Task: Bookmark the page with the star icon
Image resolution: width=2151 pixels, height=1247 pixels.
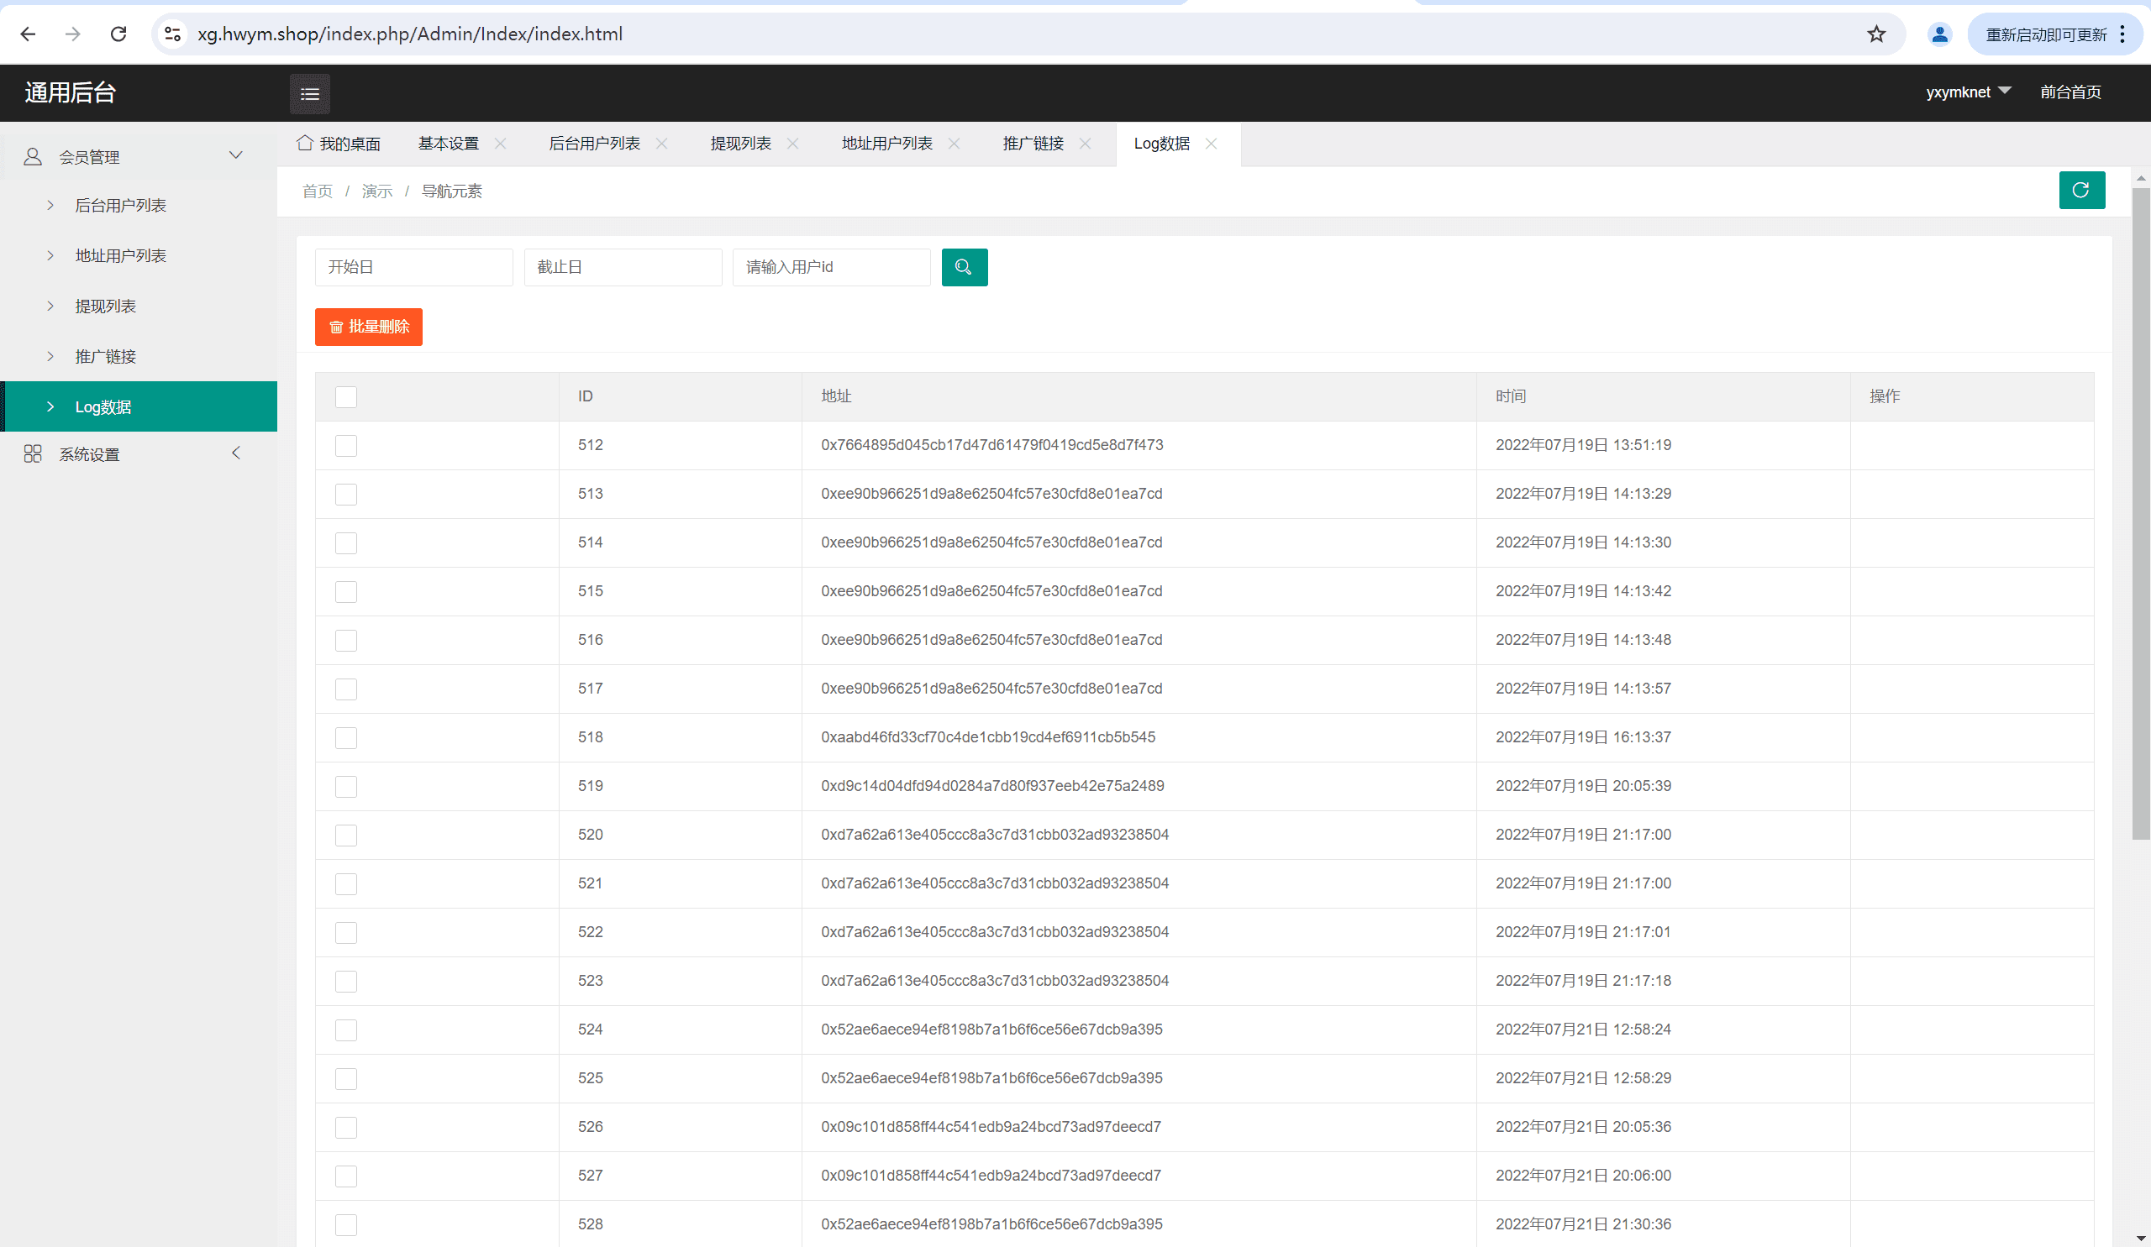Action: 1875,34
